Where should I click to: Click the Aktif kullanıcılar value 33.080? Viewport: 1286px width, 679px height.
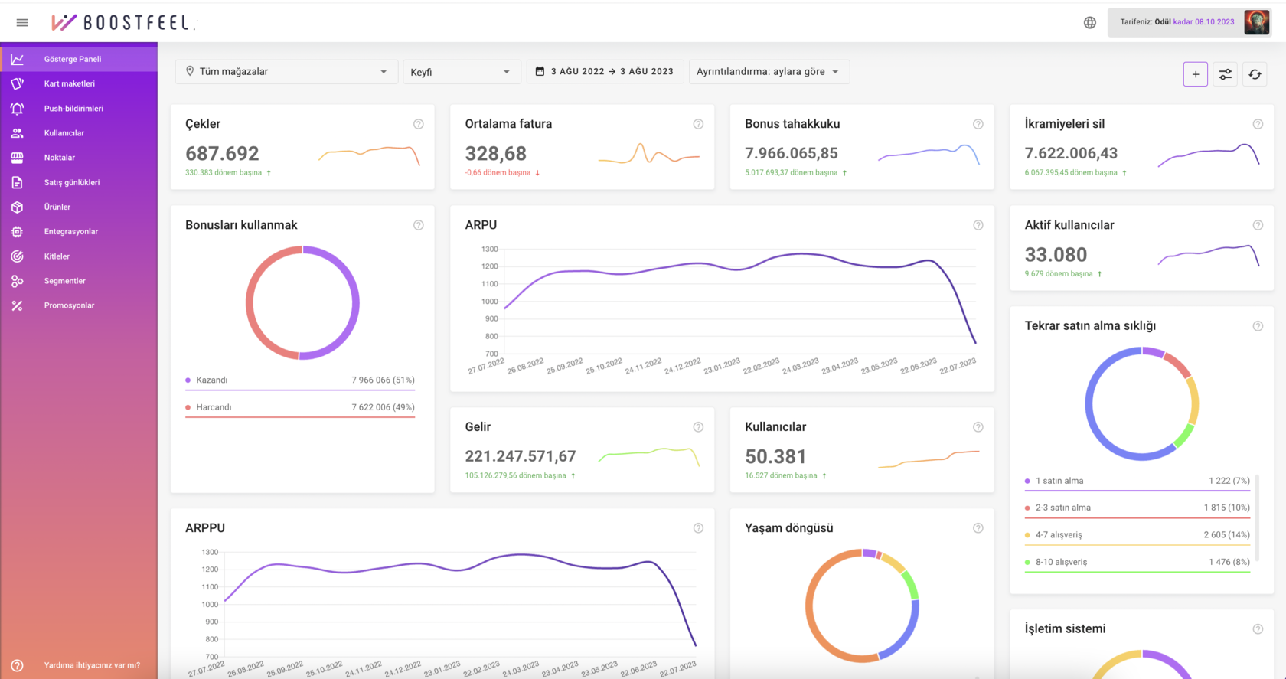pyautogui.click(x=1056, y=255)
